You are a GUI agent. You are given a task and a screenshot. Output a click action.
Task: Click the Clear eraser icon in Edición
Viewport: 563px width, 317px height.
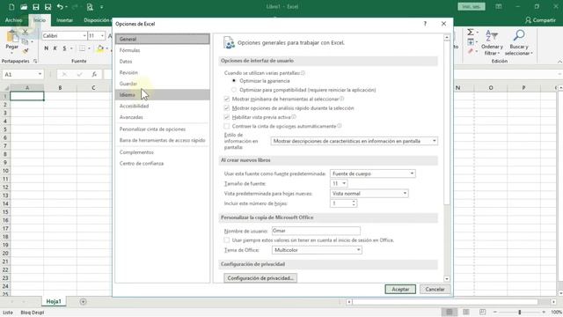click(471, 51)
